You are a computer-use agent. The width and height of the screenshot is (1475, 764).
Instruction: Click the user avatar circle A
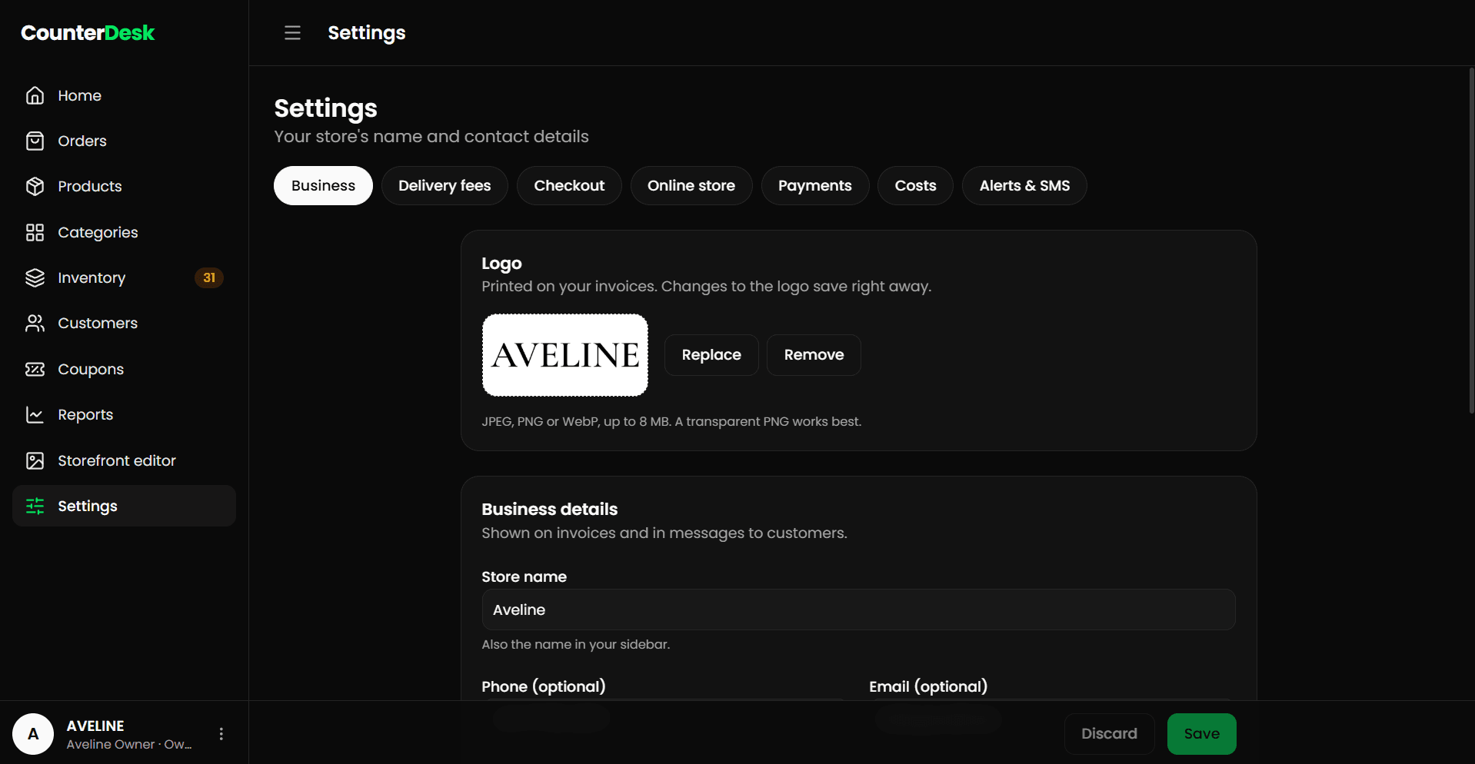[33, 734]
